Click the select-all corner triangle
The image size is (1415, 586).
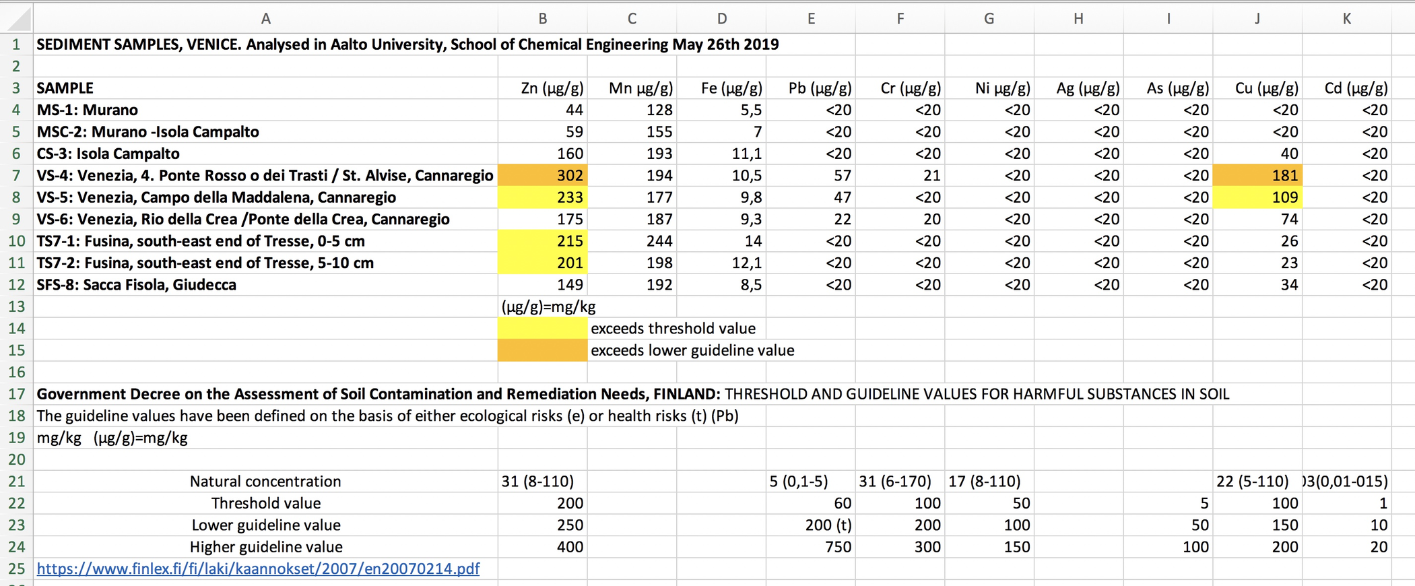18,19
